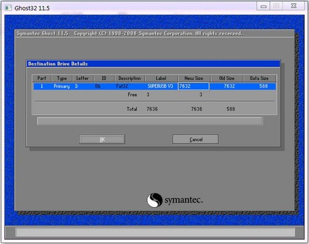The image size is (309, 244).
Task: Click the Letter column header
Action: point(82,78)
